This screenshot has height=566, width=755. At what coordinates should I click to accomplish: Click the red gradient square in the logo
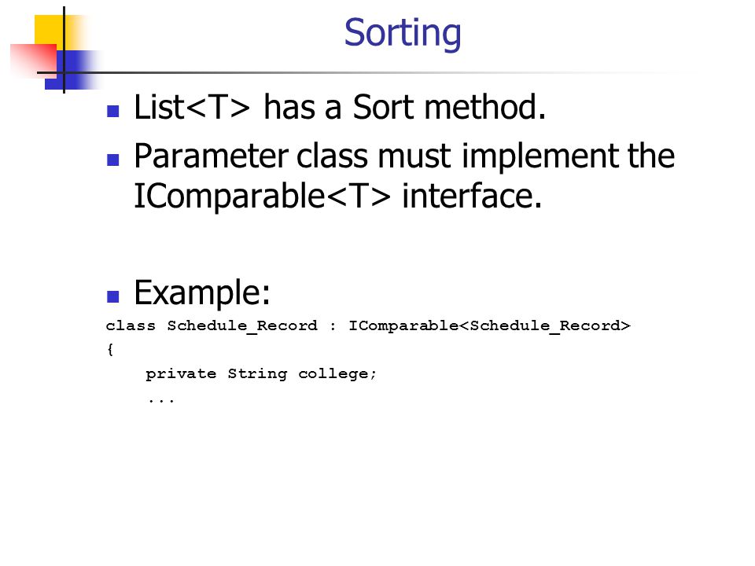33,61
